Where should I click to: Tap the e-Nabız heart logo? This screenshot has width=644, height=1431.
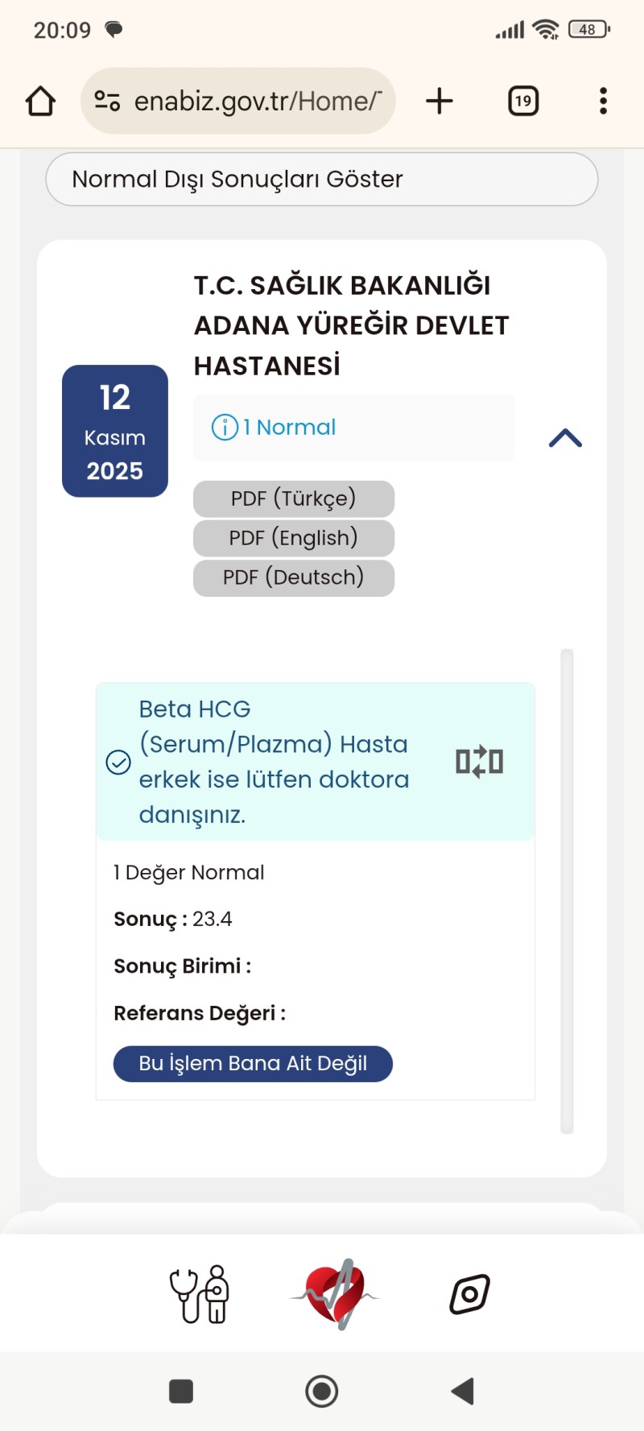[x=335, y=1294]
